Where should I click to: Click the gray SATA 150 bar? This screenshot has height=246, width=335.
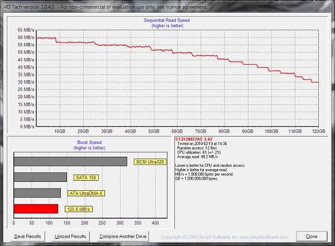pyautogui.click(x=40, y=177)
